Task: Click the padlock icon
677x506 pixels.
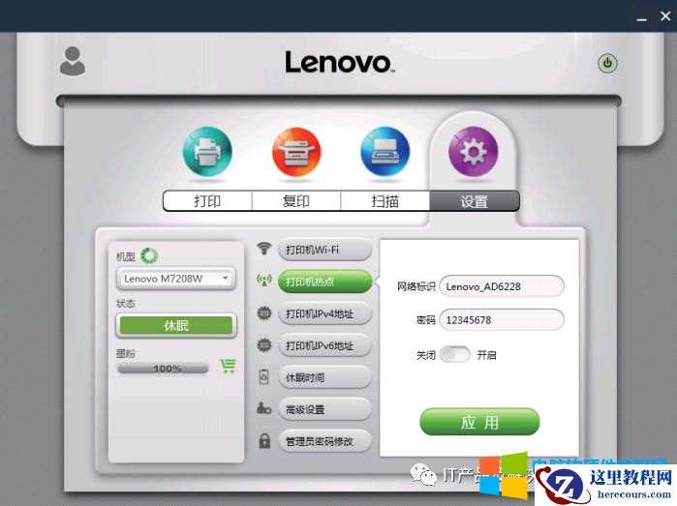Action: [x=264, y=440]
